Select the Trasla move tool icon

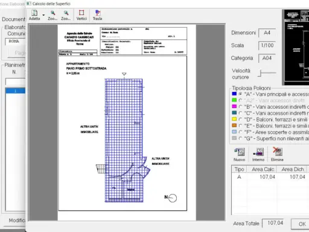pyautogui.click(x=97, y=13)
